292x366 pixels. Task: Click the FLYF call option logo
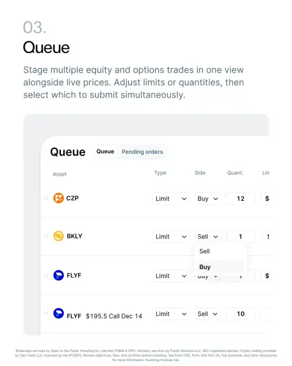click(x=58, y=314)
